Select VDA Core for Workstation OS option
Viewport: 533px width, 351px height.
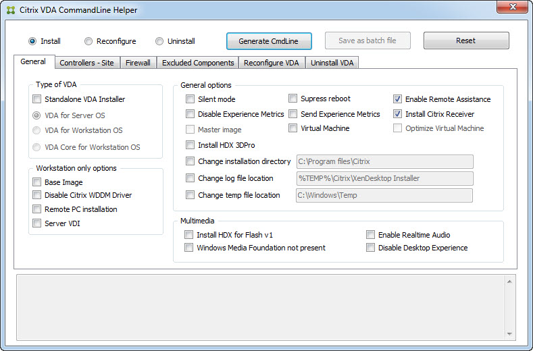(x=36, y=147)
